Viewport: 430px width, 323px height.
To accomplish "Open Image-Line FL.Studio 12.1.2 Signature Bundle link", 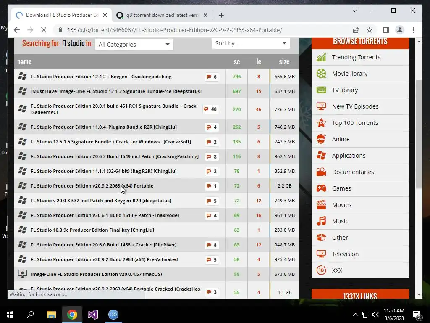I will click(x=116, y=91).
